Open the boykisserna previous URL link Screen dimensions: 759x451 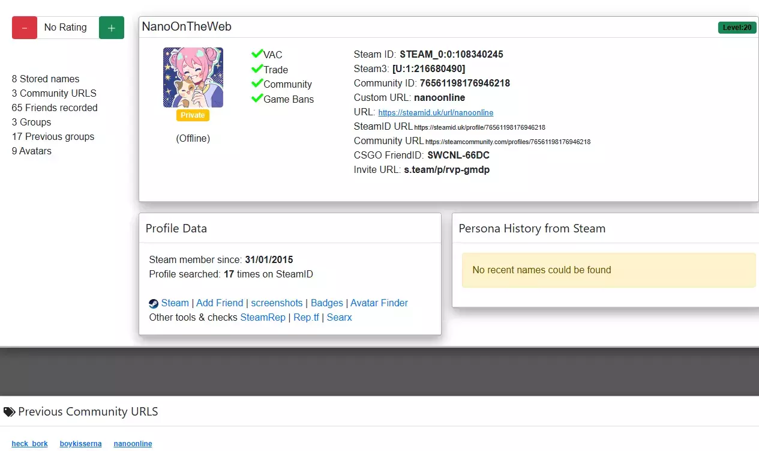click(80, 444)
